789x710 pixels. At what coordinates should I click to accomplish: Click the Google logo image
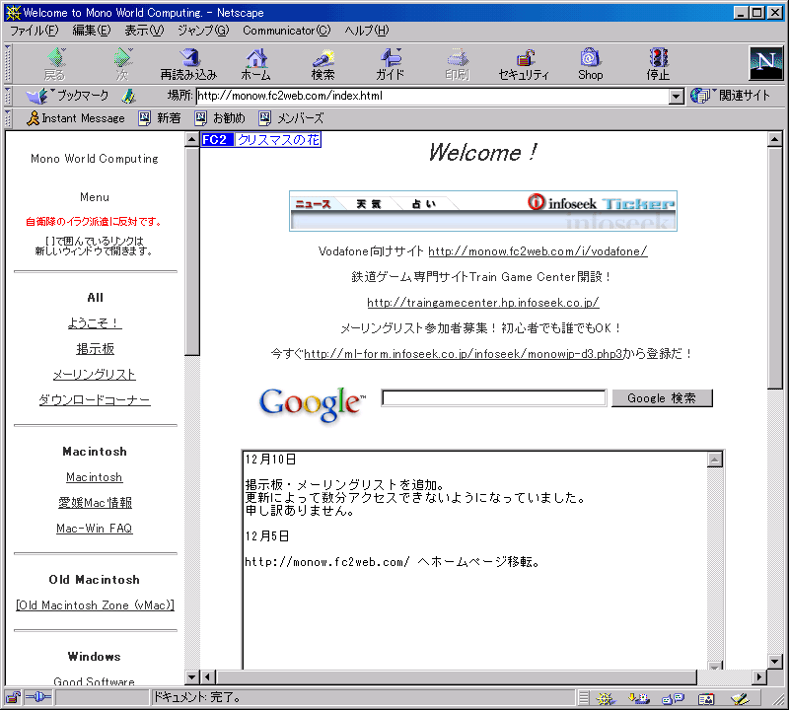pos(312,404)
